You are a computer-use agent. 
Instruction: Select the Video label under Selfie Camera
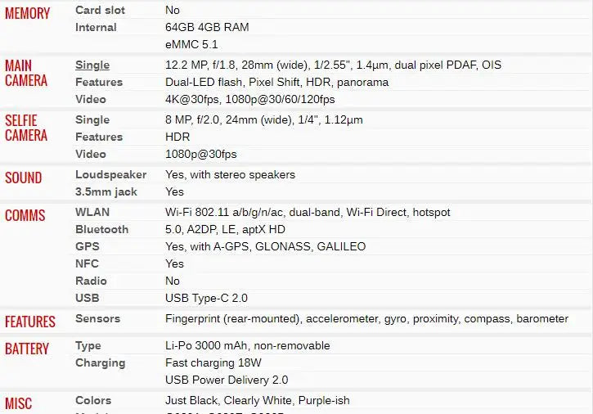91,154
